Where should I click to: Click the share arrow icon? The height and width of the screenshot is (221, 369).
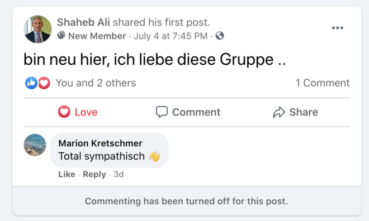(279, 112)
